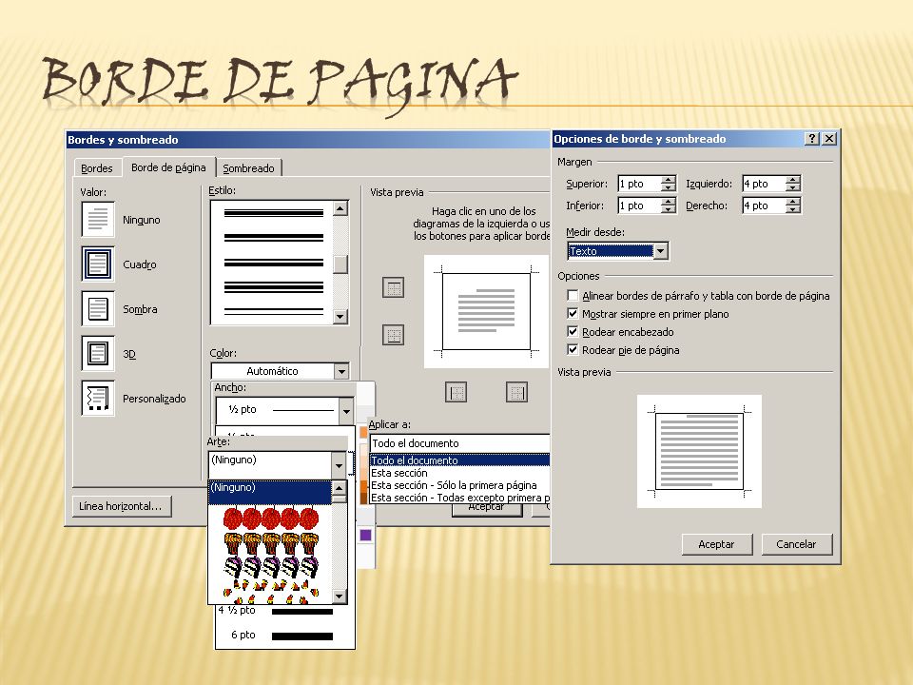Choose Esta sección in Aplicar list

click(x=398, y=473)
